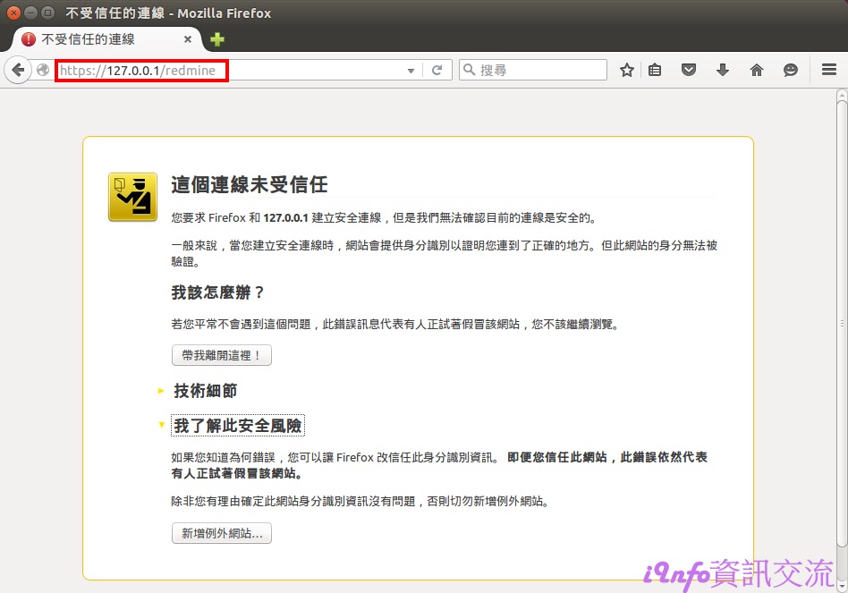Collapse the 我了解此安全風險 section
Image resolution: width=848 pixels, height=593 pixels.
pyautogui.click(x=237, y=426)
